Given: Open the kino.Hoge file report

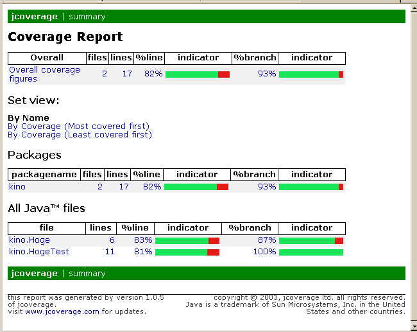Looking at the screenshot, I should (x=30, y=240).
